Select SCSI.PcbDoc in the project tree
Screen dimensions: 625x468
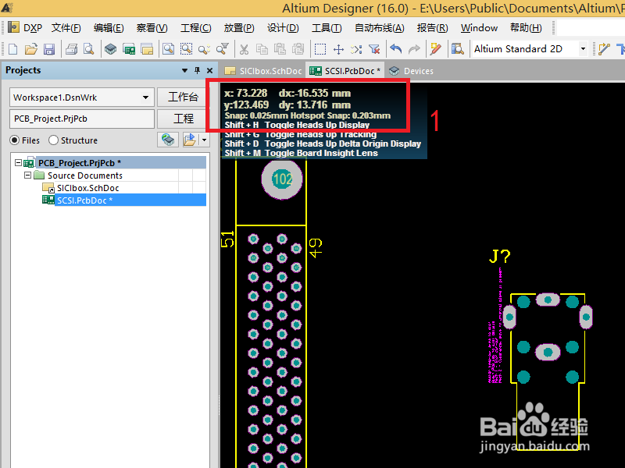86,200
